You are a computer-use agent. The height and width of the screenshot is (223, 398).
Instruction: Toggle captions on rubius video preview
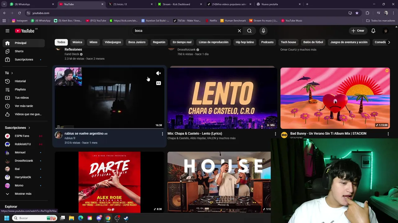pyautogui.click(x=159, y=83)
